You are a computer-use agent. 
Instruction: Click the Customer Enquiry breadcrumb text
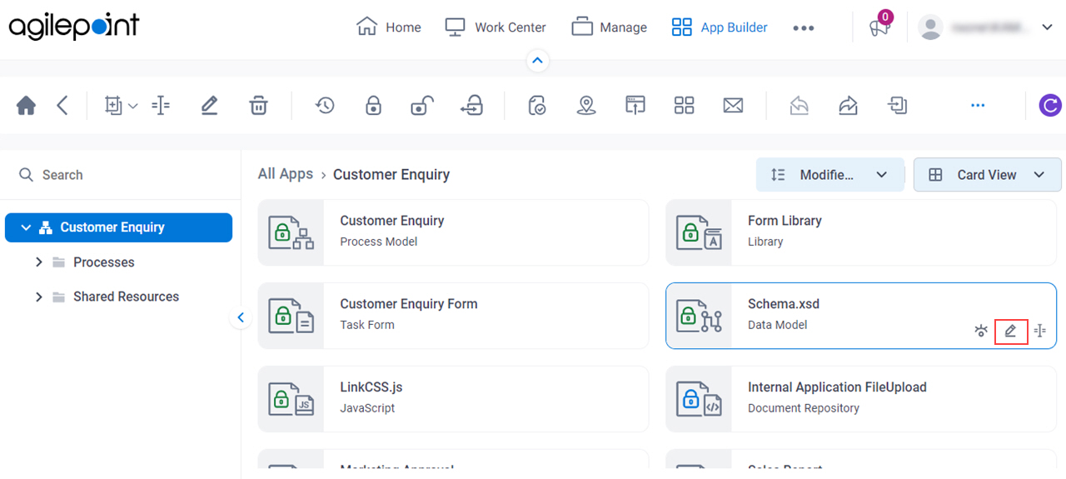point(391,174)
